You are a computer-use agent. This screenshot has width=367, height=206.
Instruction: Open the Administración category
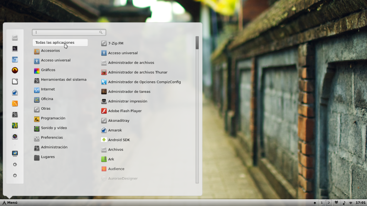click(x=51, y=147)
